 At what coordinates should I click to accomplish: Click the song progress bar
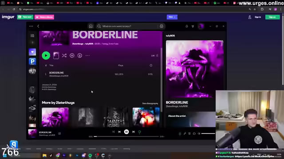coord(126,136)
